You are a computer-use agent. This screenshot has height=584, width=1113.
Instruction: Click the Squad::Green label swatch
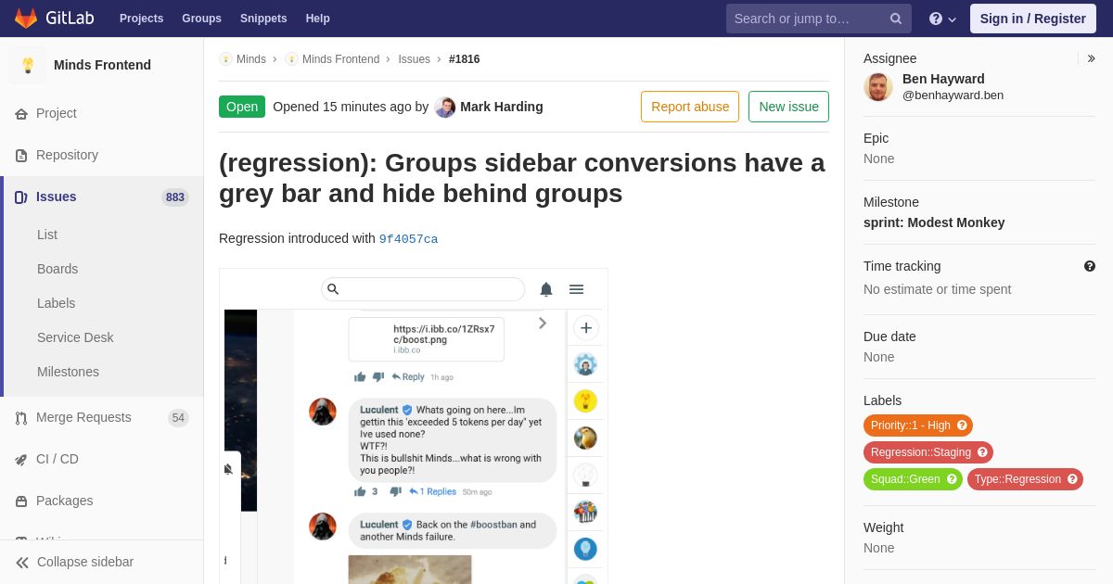913,479
